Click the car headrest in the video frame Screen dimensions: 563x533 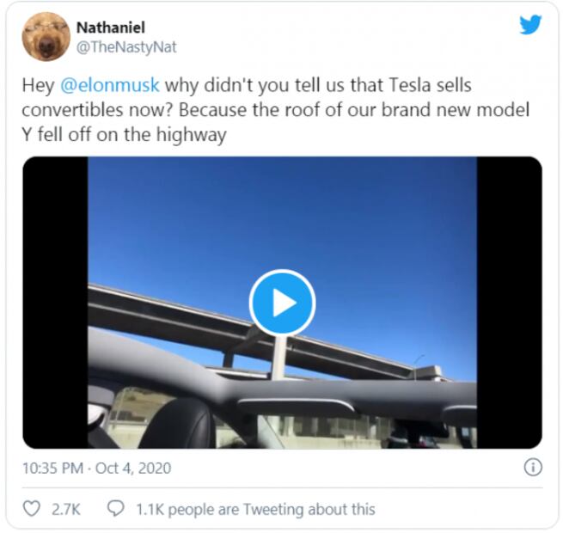pos(180,424)
